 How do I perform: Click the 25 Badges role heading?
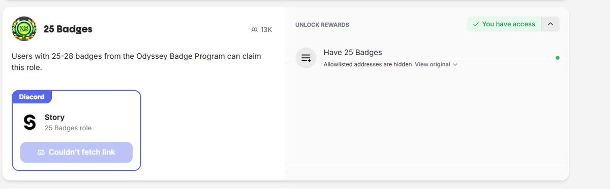[x=68, y=29]
